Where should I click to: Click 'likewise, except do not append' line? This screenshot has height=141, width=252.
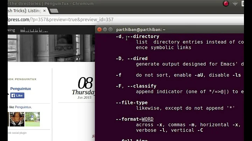(185, 108)
